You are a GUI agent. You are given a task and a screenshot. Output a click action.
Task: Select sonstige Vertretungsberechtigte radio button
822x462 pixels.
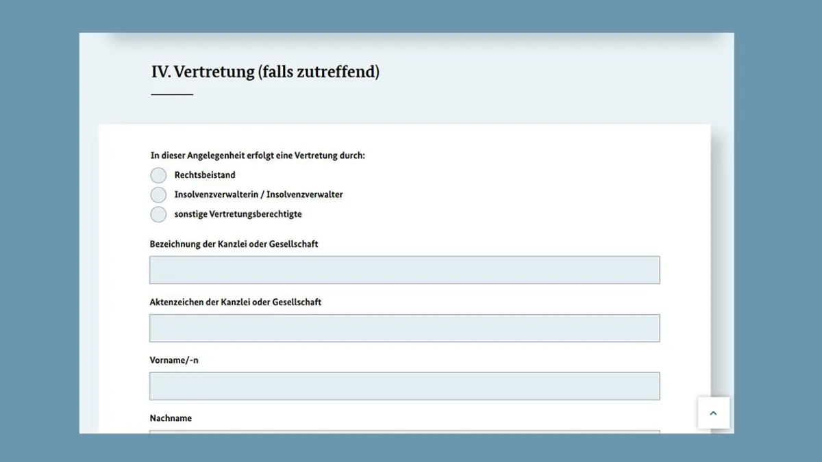pos(158,214)
